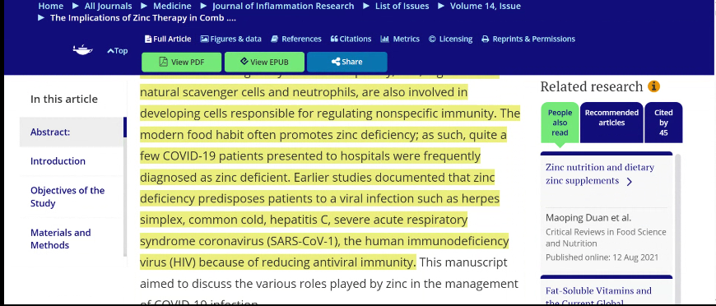This screenshot has height=306, width=716.
Task: Switch to the Cited by 45 tab
Action: pos(663,122)
